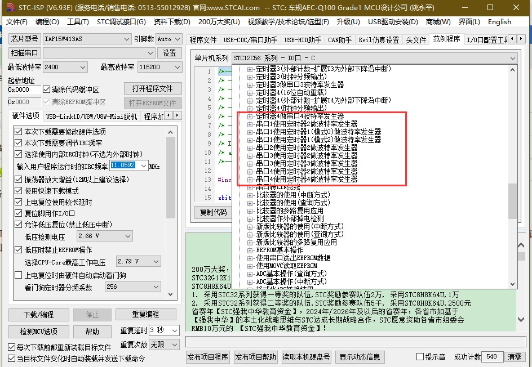Enable 上电复位时由硬件自动启动看门狗 checkbox
Screen dimensions: 532x367
tap(19, 275)
